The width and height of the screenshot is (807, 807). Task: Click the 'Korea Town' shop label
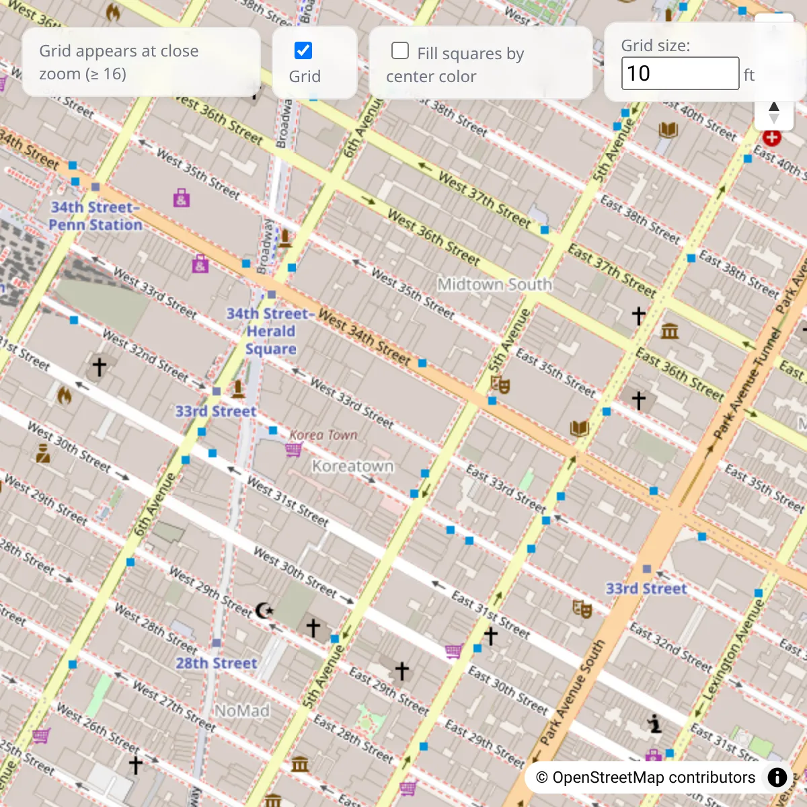pyautogui.click(x=323, y=435)
